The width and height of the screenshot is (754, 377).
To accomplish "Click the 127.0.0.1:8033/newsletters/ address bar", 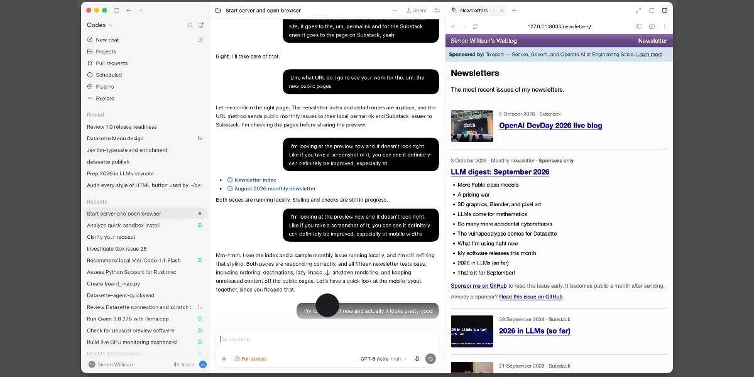I will [559, 26].
